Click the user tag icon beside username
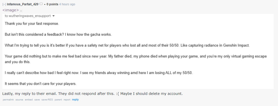Viewport: 278px width, 106px height. 41,4
